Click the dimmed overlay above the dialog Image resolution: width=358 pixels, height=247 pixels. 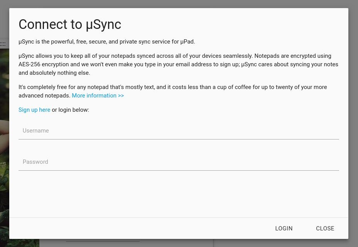pos(179,4)
